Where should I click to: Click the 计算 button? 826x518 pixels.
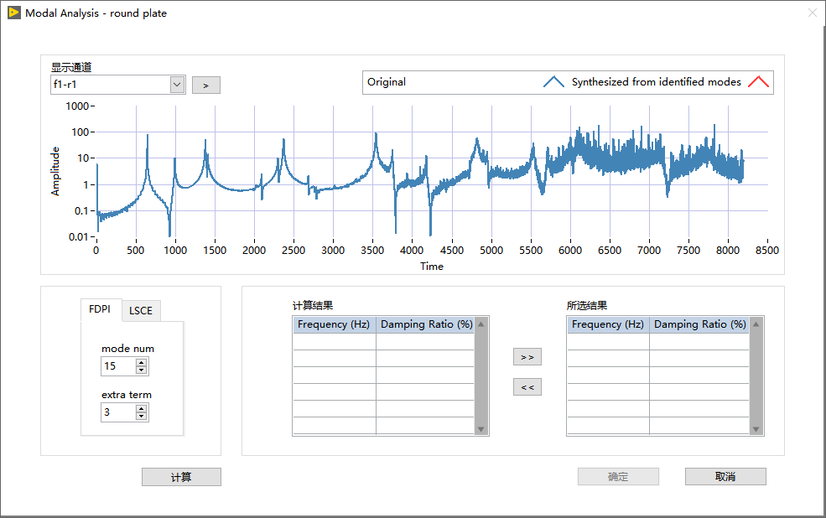coord(181,477)
